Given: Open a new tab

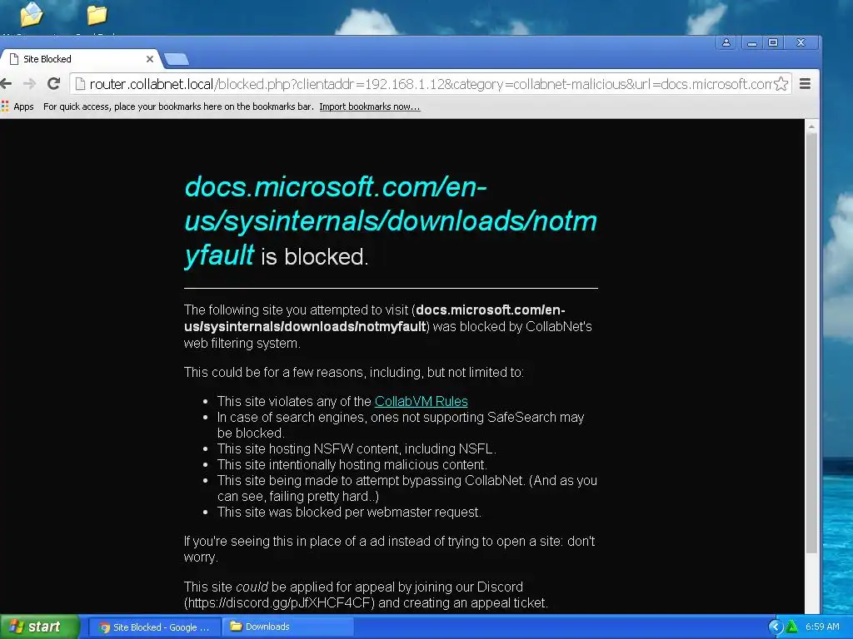Looking at the screenshot, I should [x=176, y=59].
